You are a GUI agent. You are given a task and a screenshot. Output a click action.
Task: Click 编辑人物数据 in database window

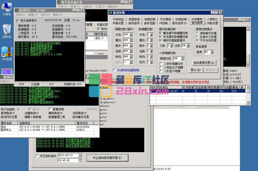pyautogui.click(x=33, y=117)
